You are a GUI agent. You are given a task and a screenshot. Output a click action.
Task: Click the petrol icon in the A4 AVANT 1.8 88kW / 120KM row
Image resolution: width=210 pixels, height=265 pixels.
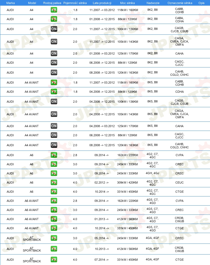point(54,92)
